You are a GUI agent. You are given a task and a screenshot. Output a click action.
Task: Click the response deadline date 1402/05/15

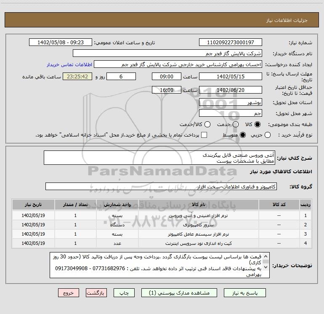tap(231, 76)
